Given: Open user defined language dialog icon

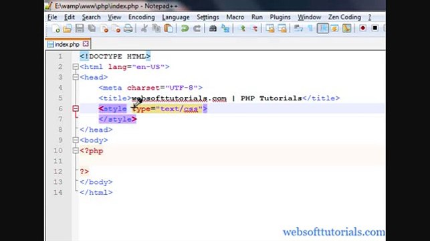Looking at the screenshot, I should [x=335, y=28].
